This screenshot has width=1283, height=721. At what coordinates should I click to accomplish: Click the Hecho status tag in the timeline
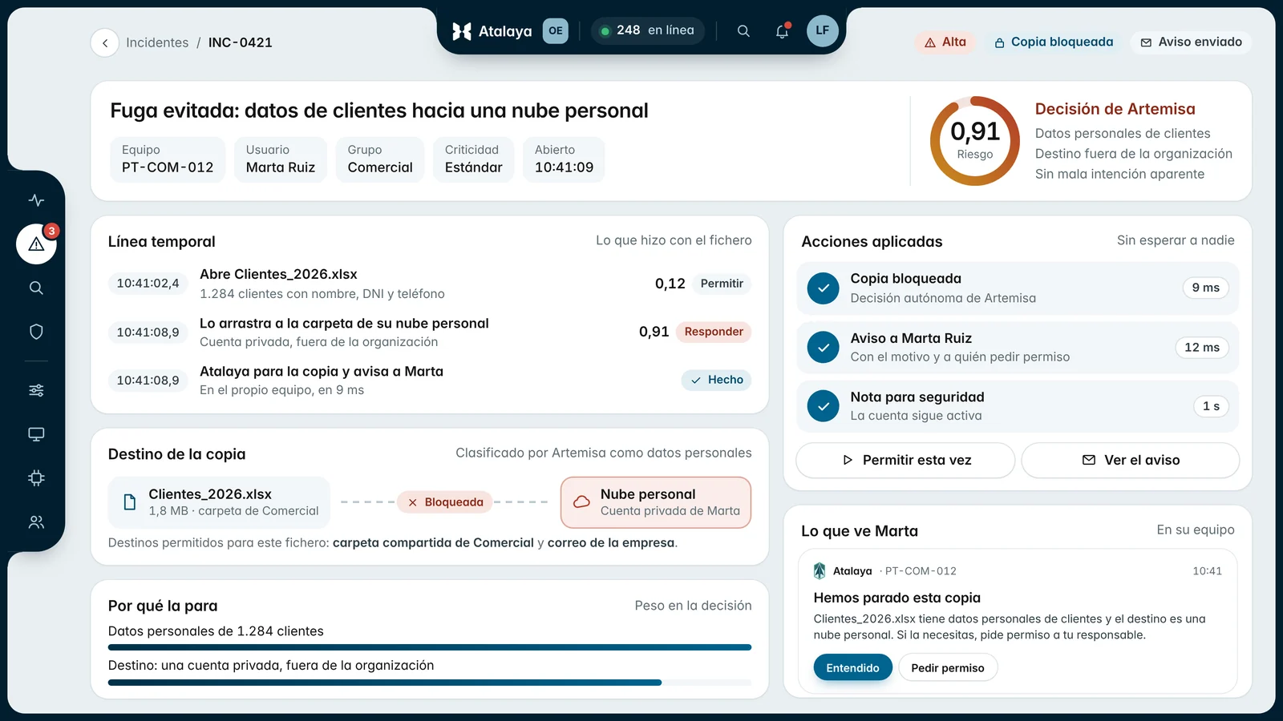pyautogui.click(x=717, y=380)
